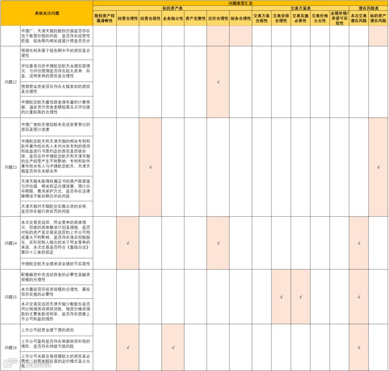
Task: Click cell 中捷航空航天业绩承诺业绩的可实现性
Action: coord(57,264)
